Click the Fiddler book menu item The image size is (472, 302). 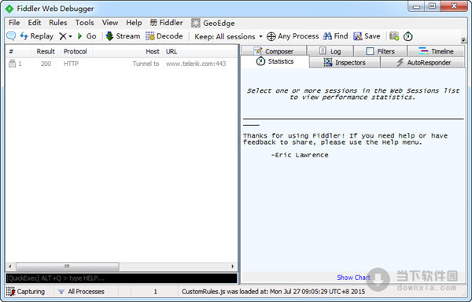(166, 23)
